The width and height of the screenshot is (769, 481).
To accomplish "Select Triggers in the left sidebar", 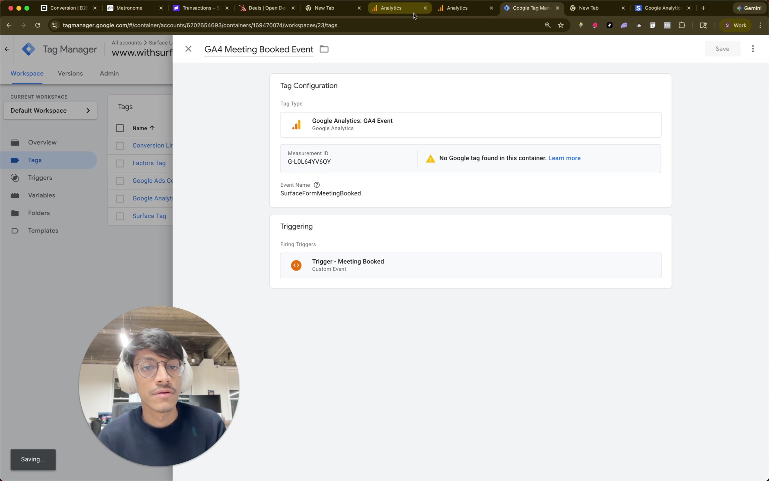I will pos(40,178).
